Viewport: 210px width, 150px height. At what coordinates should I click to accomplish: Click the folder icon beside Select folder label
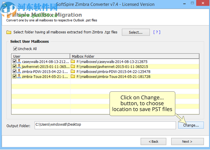click(9, 32)
